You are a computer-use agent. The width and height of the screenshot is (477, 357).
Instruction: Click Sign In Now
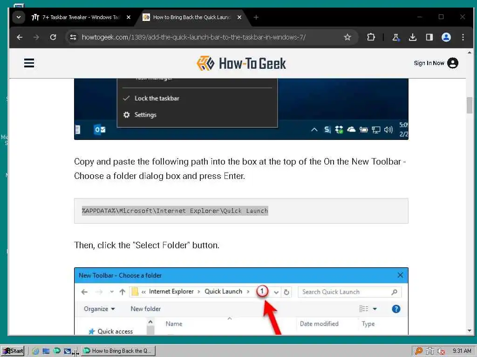(429, 63)
